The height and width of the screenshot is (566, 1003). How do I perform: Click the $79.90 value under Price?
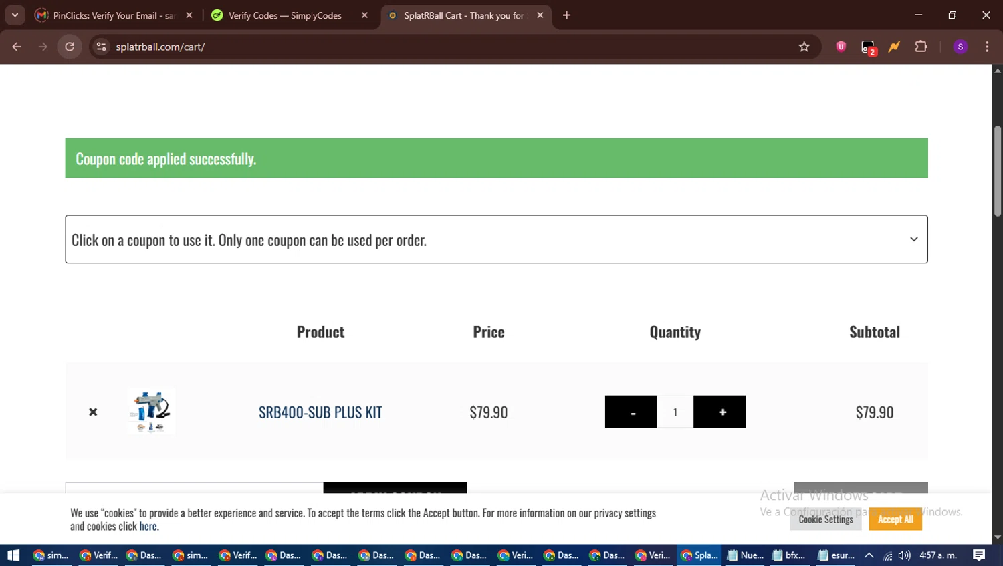tap(489, 412)
